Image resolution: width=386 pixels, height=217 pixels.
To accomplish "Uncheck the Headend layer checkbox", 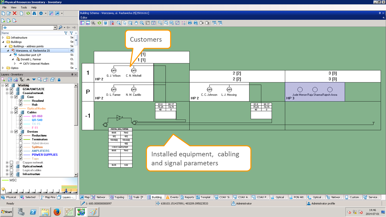I will (x=21, y=101).
